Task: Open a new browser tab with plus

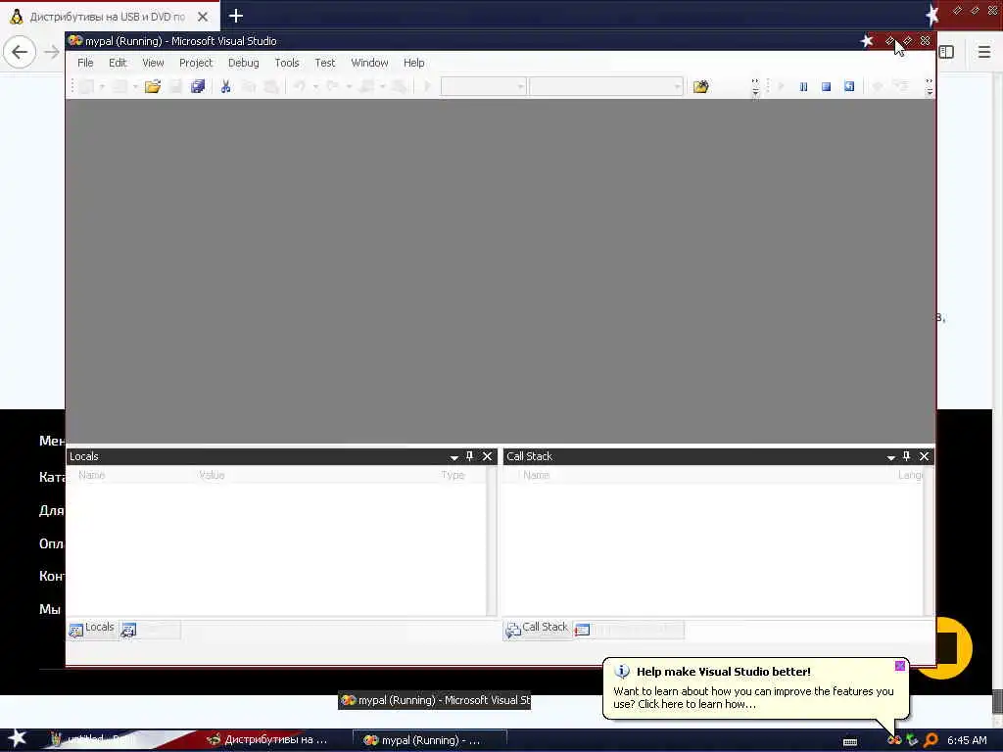Action: 236,16
